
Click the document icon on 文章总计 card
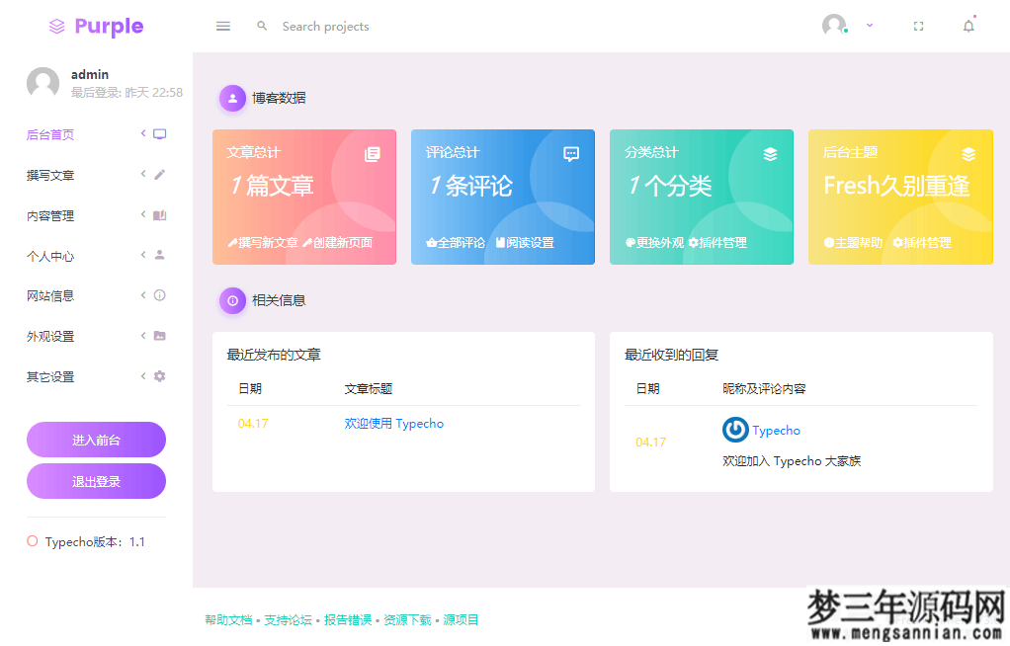pos(372,153)
